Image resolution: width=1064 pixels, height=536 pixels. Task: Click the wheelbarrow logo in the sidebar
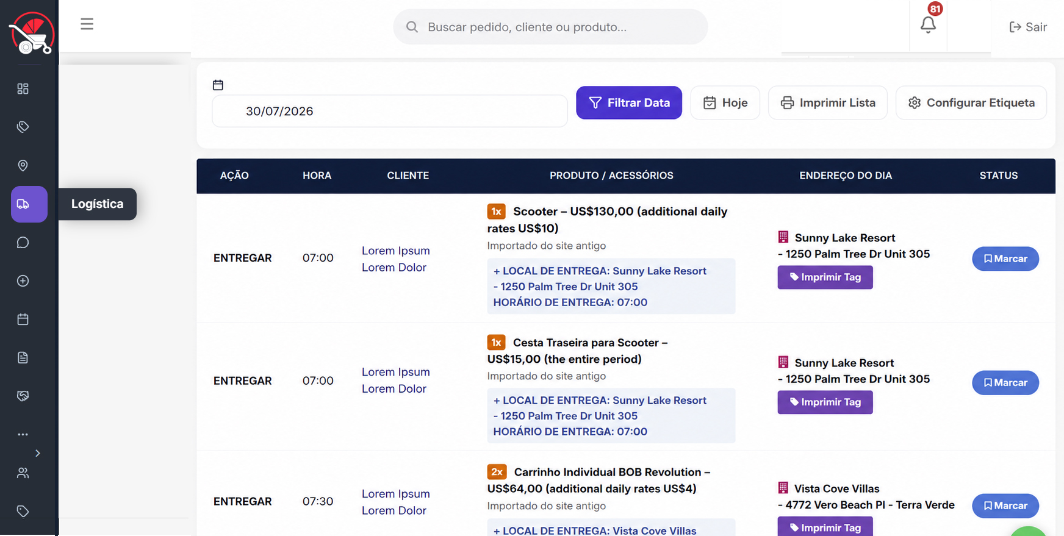31,34
